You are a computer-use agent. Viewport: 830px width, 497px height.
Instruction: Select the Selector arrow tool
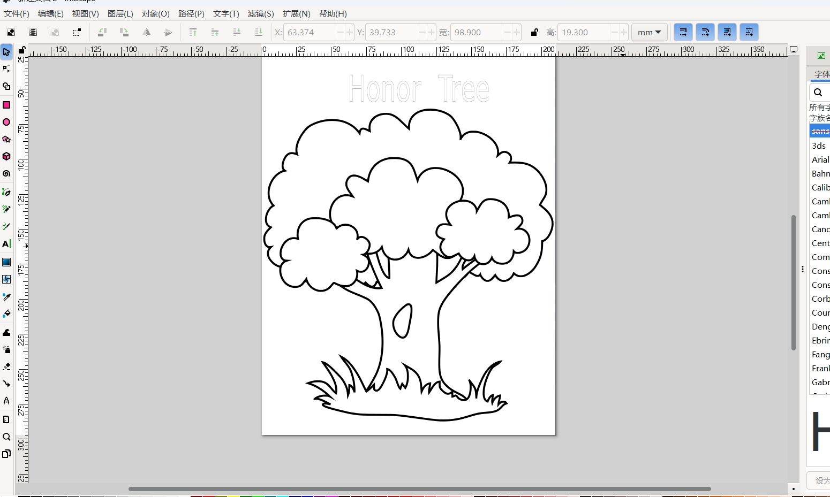(x=6, y=52)
